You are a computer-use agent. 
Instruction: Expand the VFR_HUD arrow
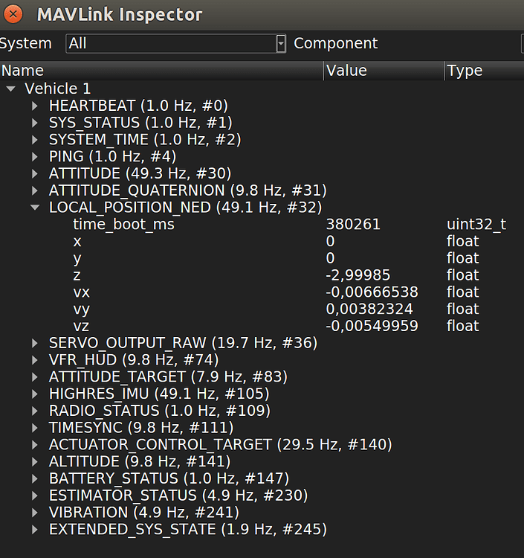click(x=35, y=360)
